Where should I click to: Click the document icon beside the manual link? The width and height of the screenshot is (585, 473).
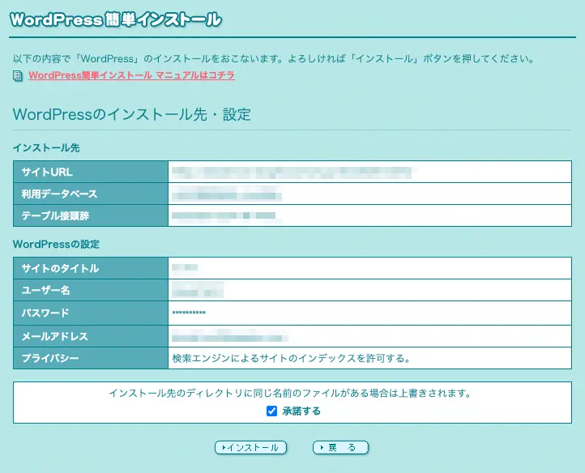tap(18, 76)
